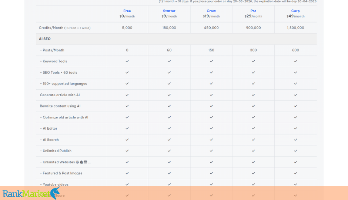Open the Corp plan heading
The width and height of the screenshot is (348, 200).
tap(295, 11)
